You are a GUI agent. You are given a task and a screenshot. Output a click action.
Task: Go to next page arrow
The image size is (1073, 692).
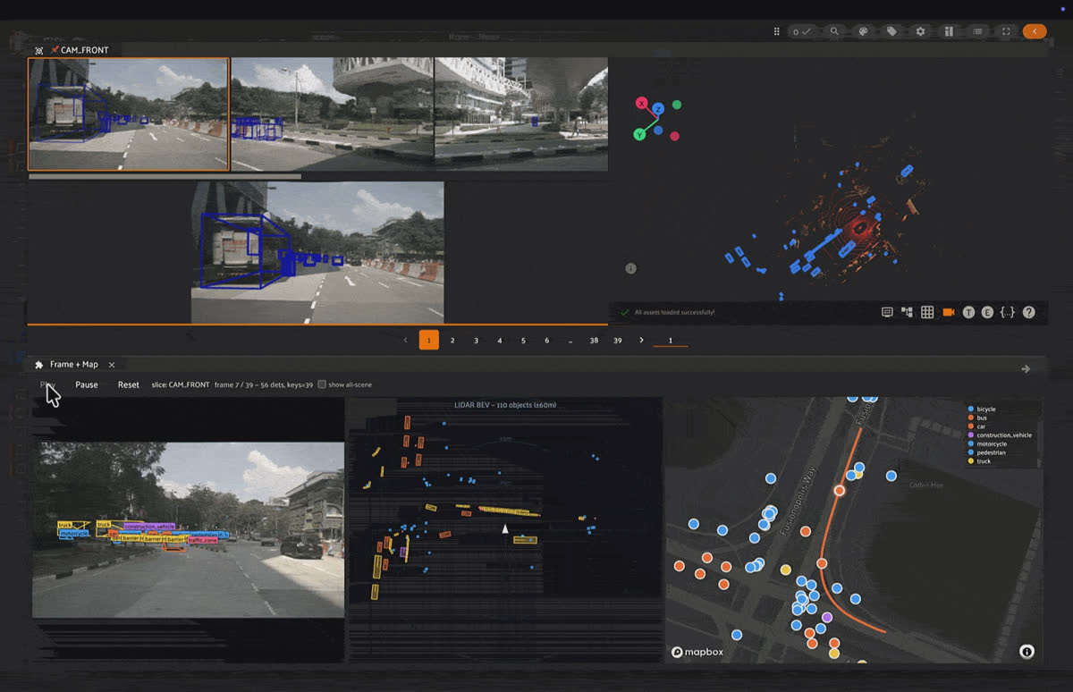[641, 340]
